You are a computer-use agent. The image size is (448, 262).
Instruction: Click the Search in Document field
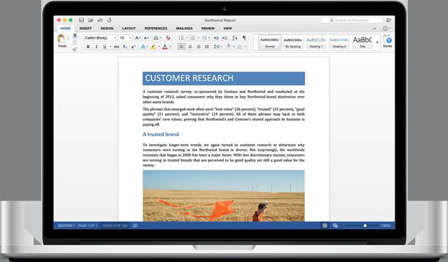click(x=351, y=20)
